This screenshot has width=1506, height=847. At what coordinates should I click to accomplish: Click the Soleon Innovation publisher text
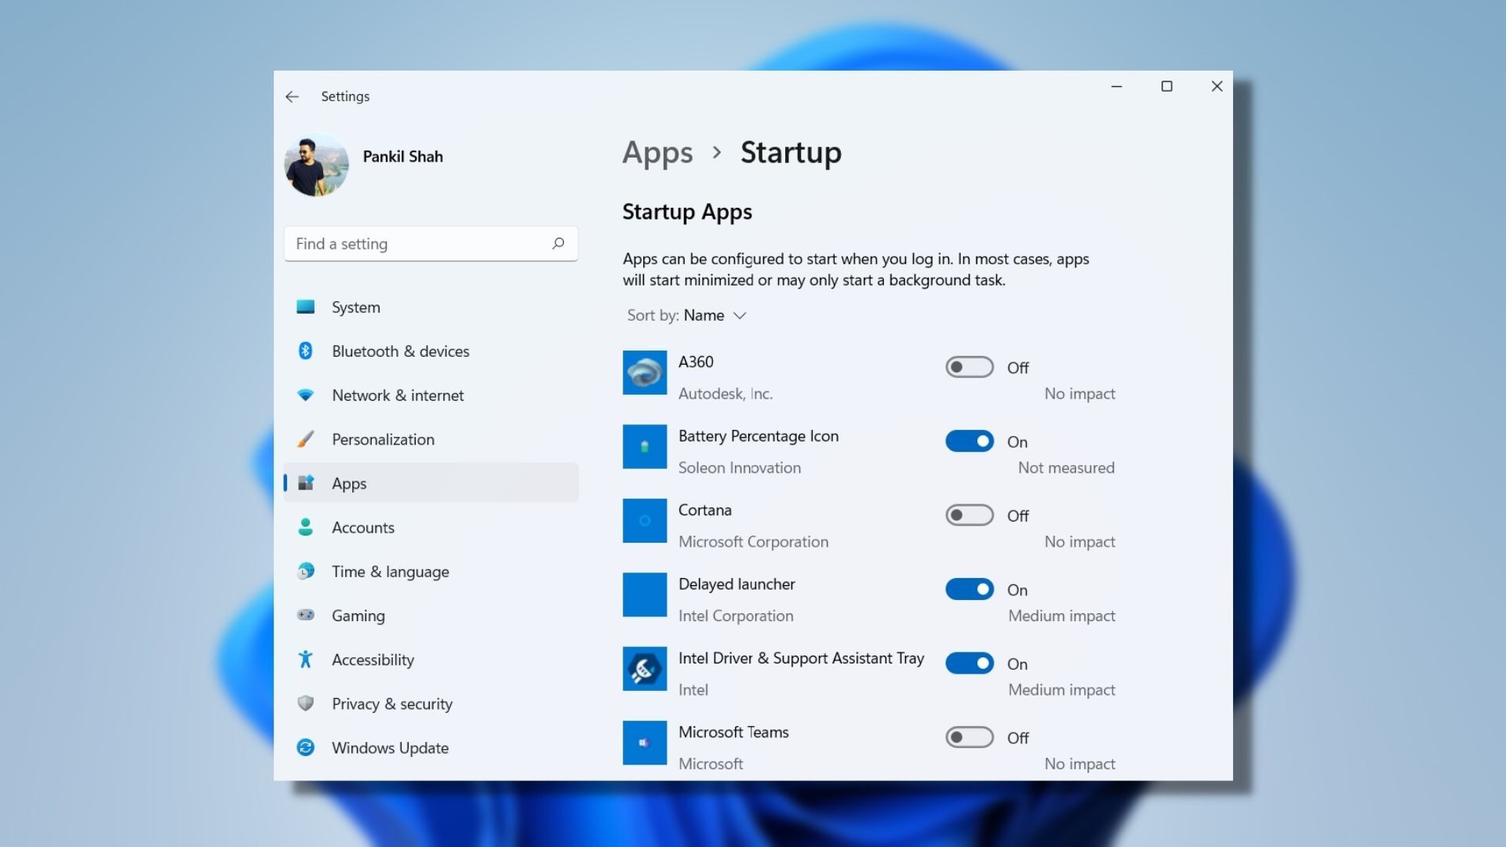pos(740,467)
